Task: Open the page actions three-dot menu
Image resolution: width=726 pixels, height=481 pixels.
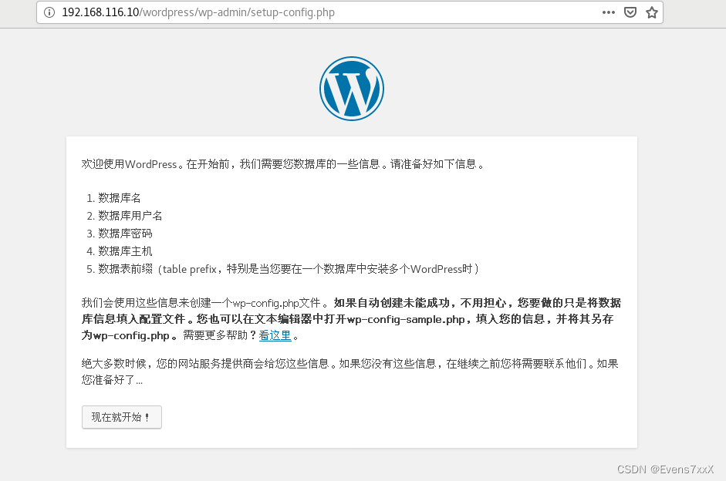Action: click(609, 12)
